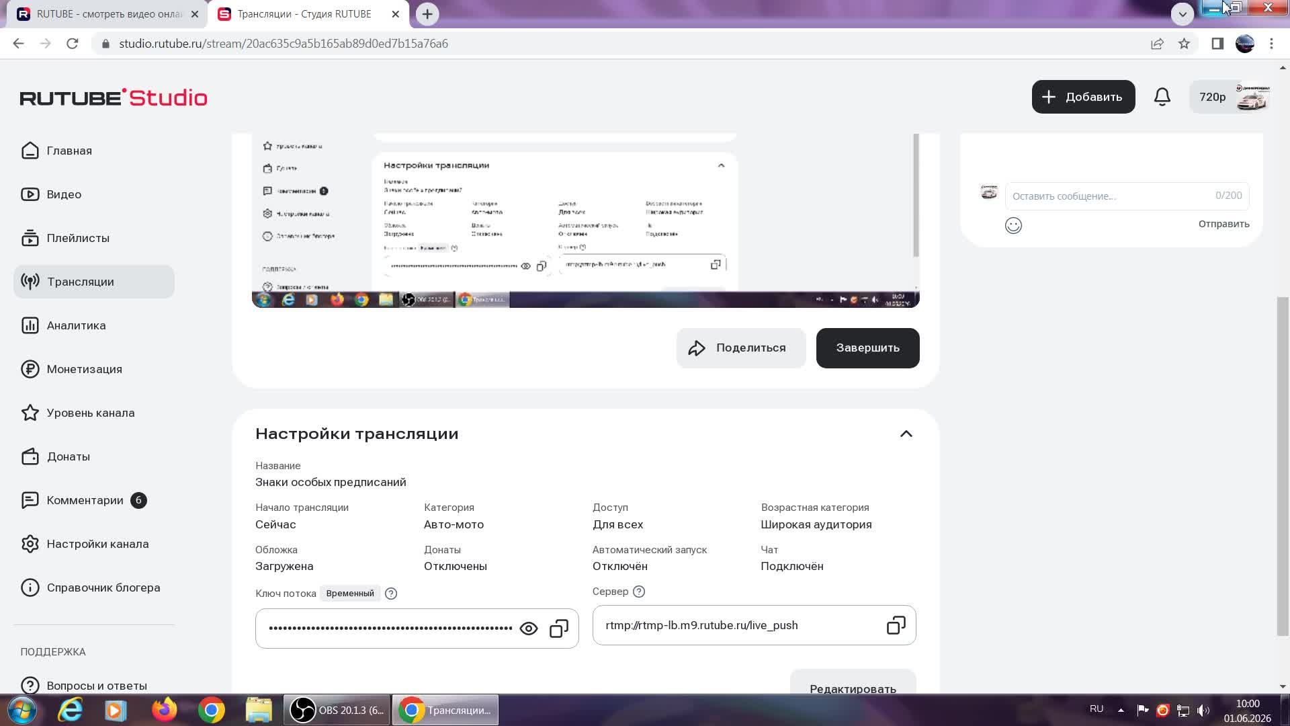The image size is (1290, 726).
Task: Click the Ключ потока help icon
Action: (x=391, y=594)
